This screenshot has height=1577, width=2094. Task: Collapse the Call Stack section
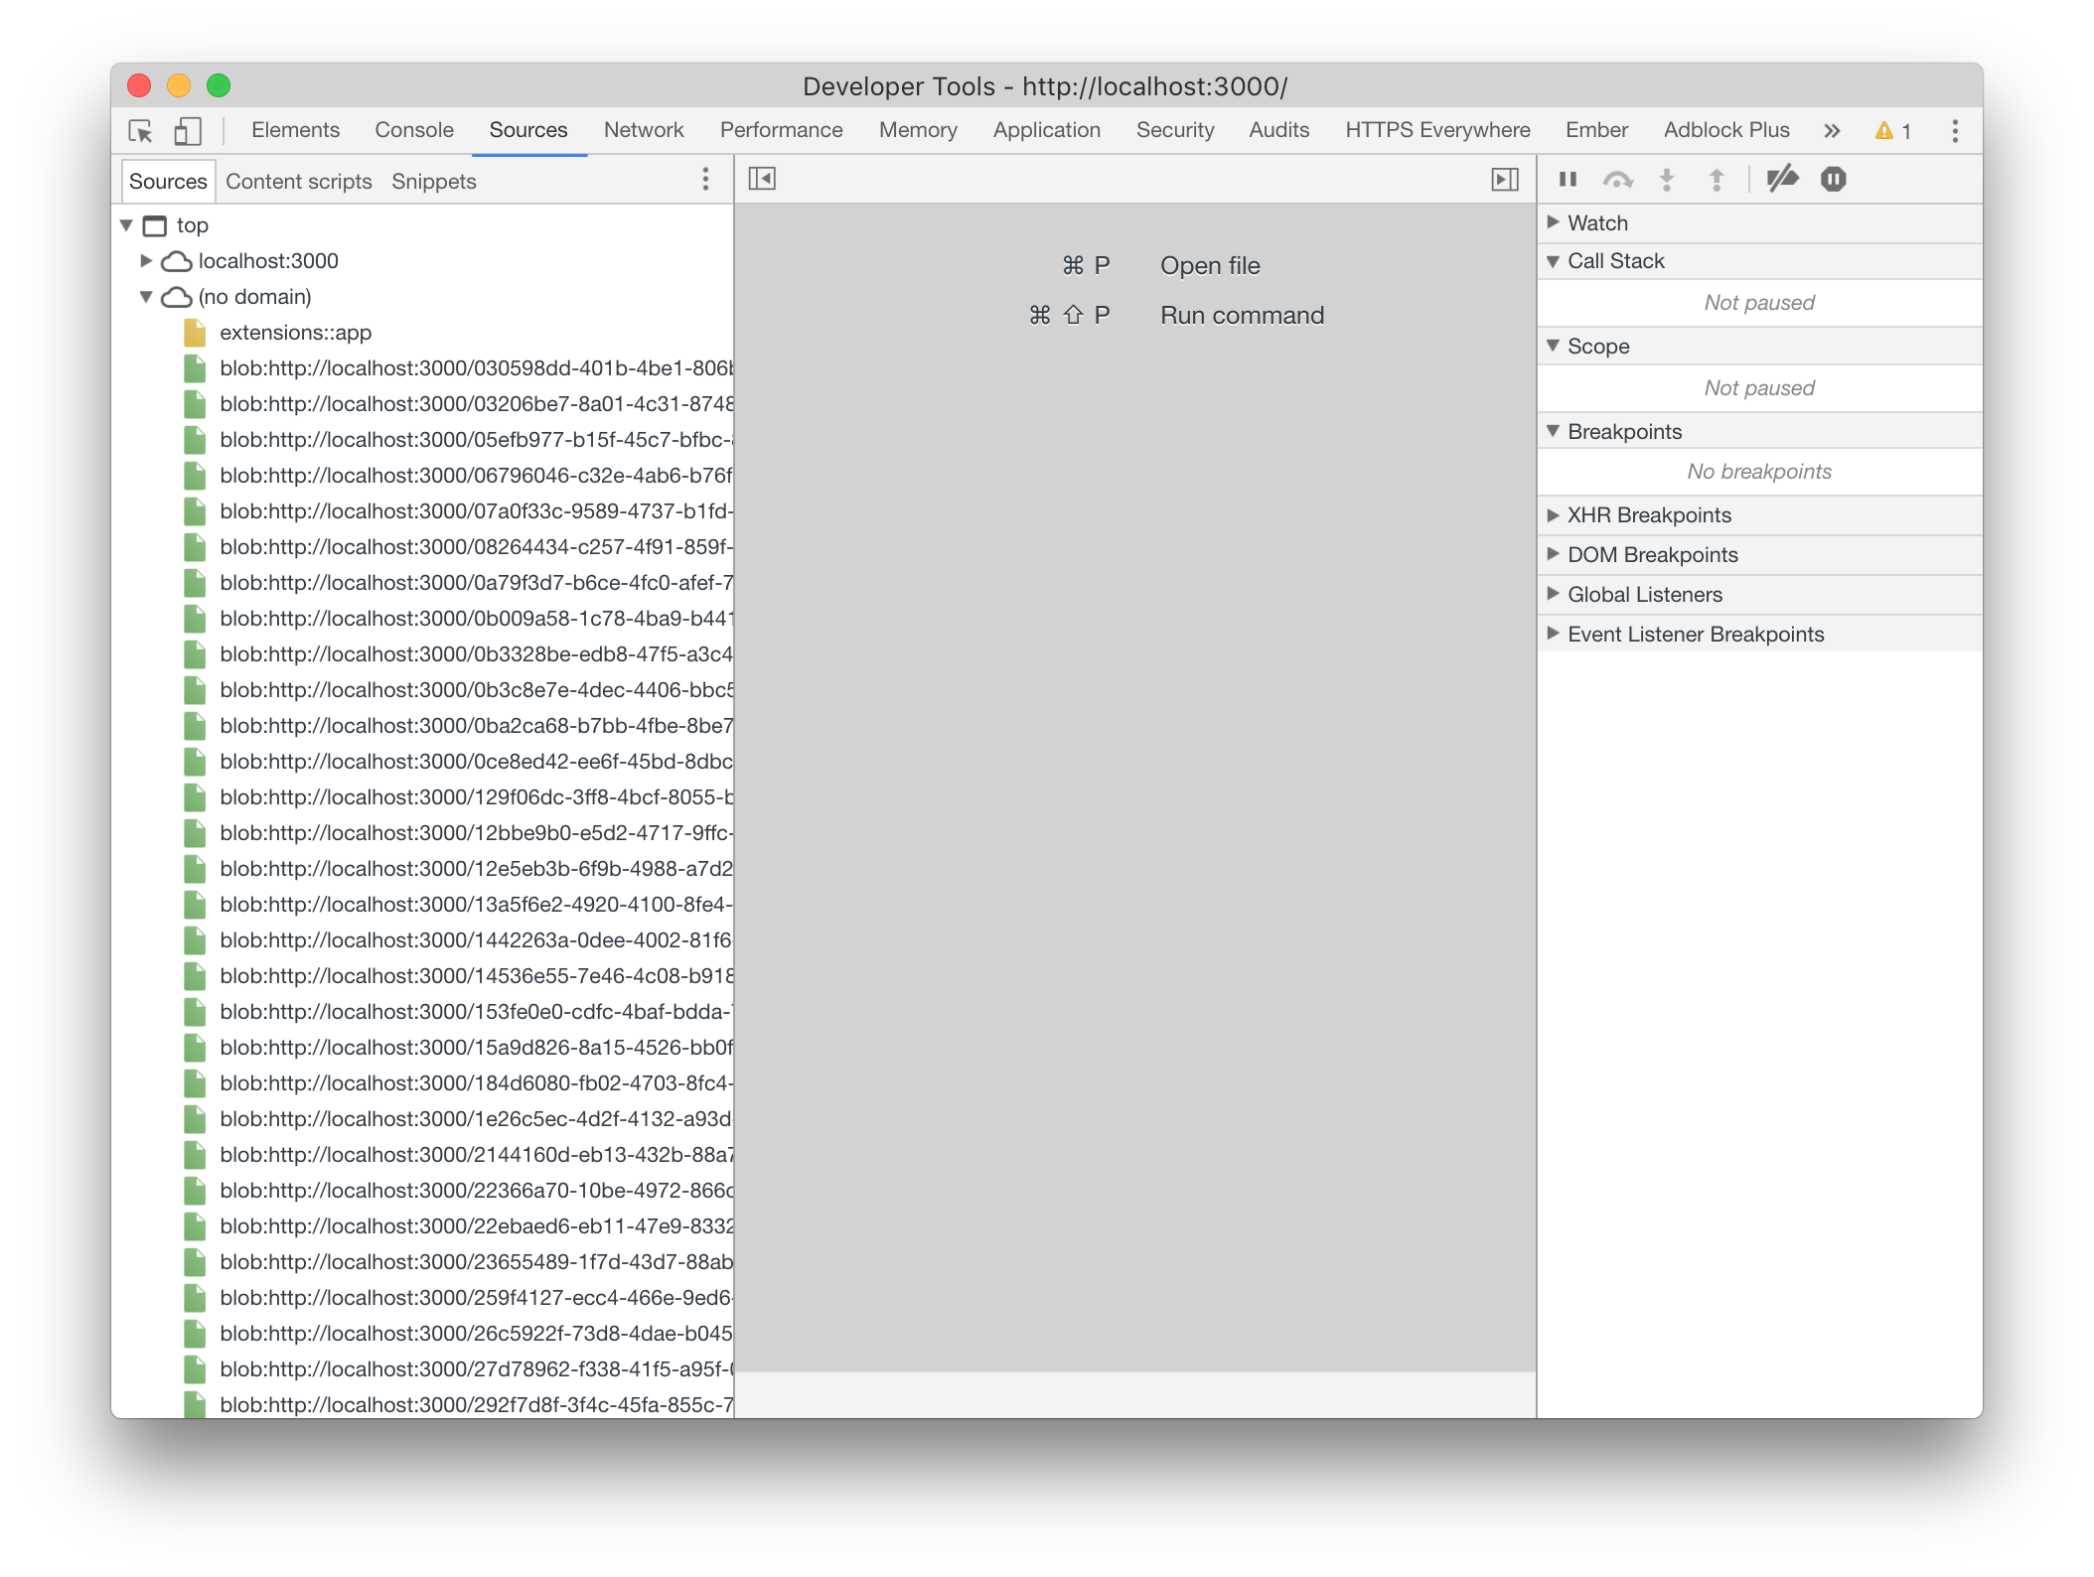point(1553,261)
